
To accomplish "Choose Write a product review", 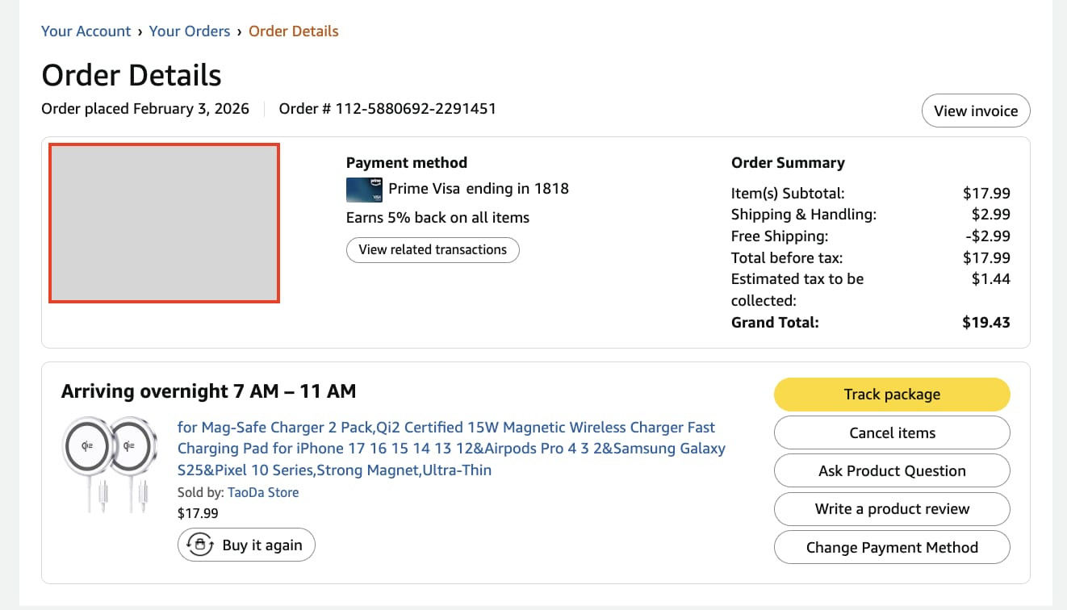I will (892, 509).
